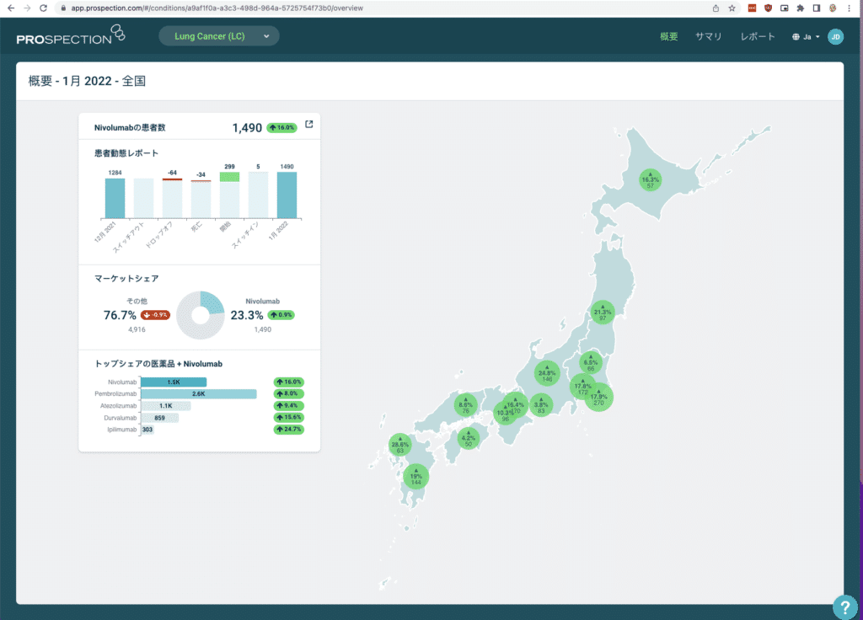Click the 24.8% 146 map bubble
863x620 pixels.
[x=546, y=373]
